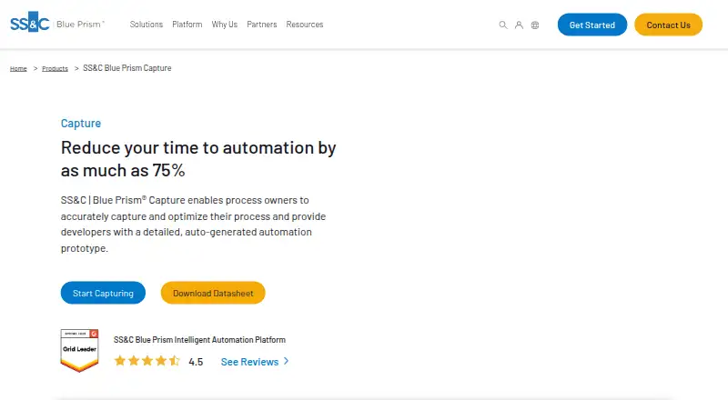Expand the Resources menu

click(x=305, y=25)
